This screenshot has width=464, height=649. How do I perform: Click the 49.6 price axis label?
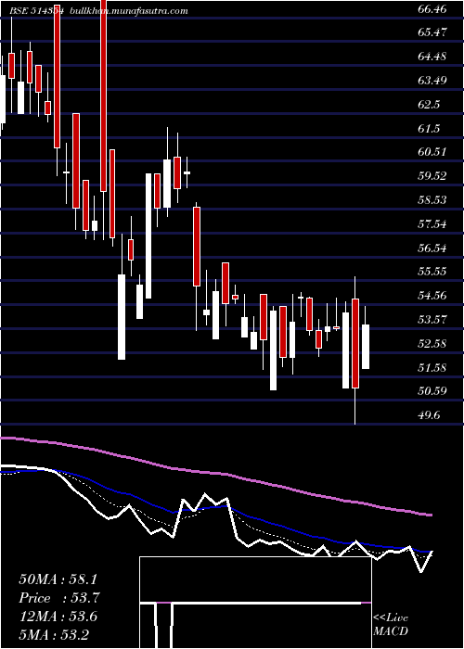[x=429, y=415]
